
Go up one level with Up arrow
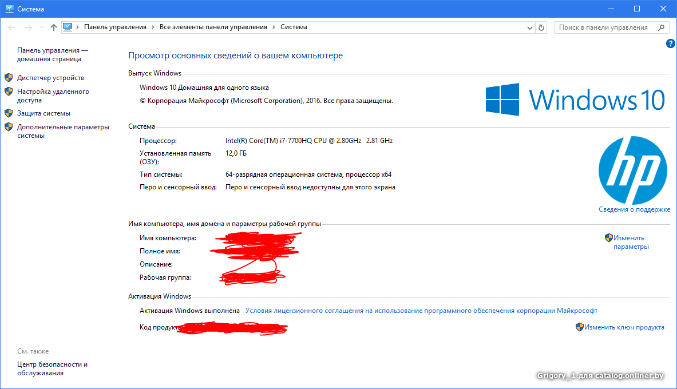click(x=54, y=27)
